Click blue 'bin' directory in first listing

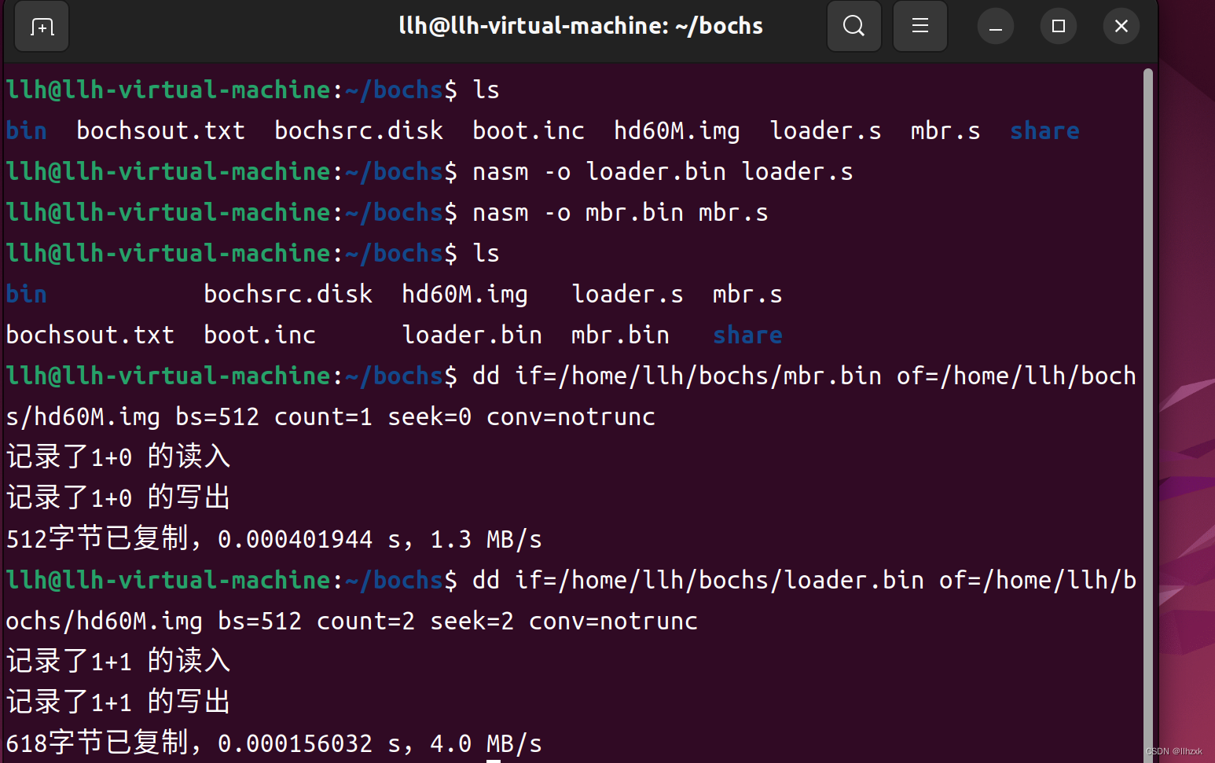point(26,130)
